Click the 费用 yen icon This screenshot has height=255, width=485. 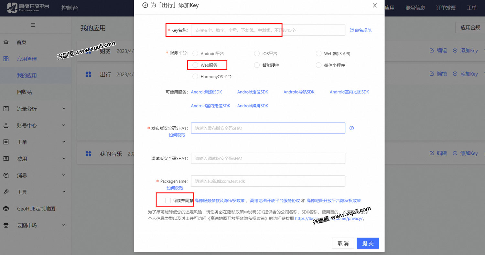(6, 159)
